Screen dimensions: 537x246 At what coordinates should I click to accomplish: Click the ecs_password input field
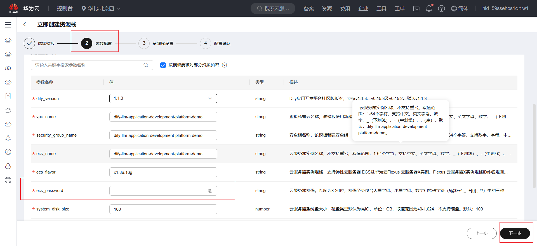pos(163,191)
